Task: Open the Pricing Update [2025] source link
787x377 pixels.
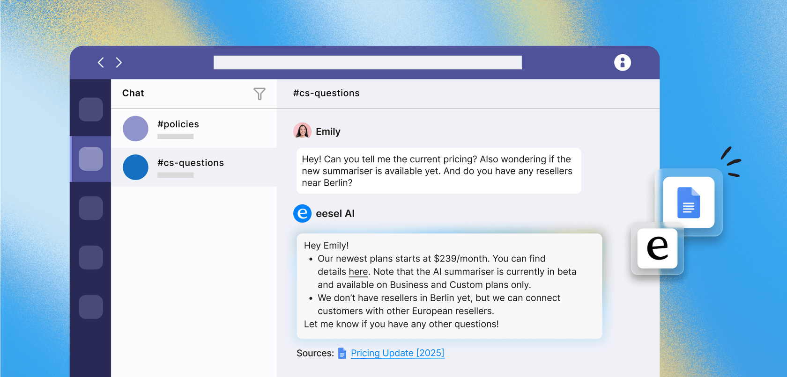Action: (x=397, y=353)
